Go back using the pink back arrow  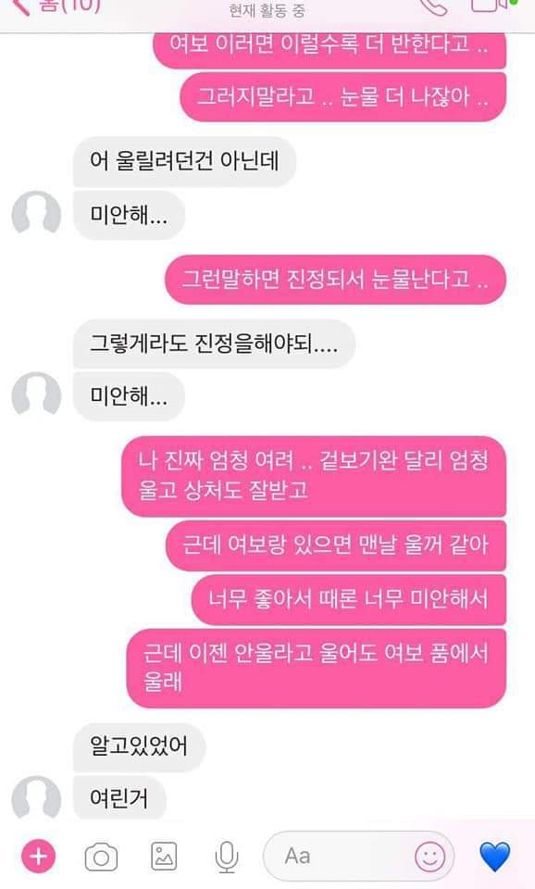[20, 6]
